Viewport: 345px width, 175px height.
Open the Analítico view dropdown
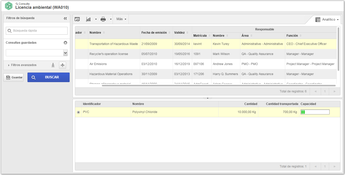tap(327, 20)
